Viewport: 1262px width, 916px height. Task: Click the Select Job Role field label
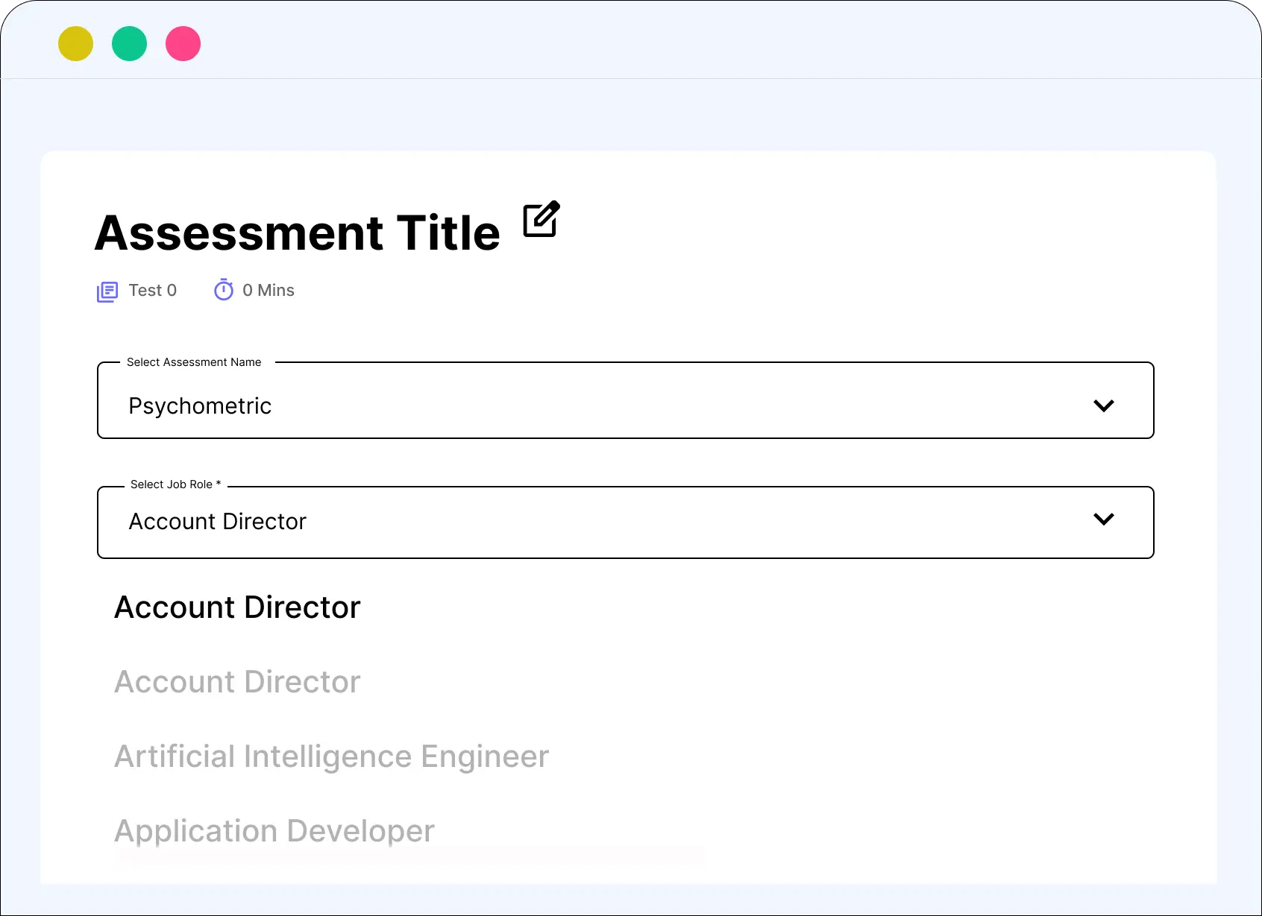tap(175, 484)
